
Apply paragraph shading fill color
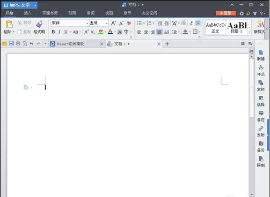(185, 32)
